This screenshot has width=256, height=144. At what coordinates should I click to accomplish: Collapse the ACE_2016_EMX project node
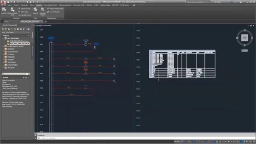[3, 38]
